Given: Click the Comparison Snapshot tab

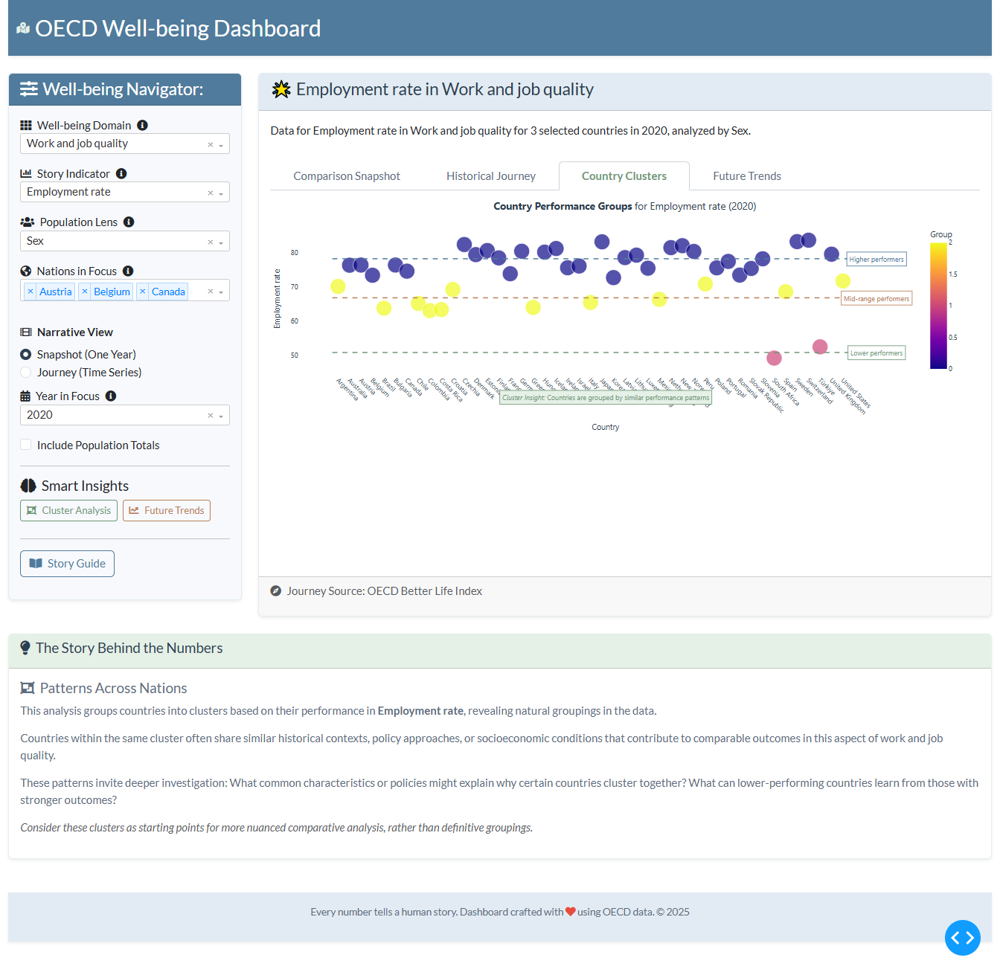Looking at the screenshot, I should pyautogui.click(x=347, y=176).
